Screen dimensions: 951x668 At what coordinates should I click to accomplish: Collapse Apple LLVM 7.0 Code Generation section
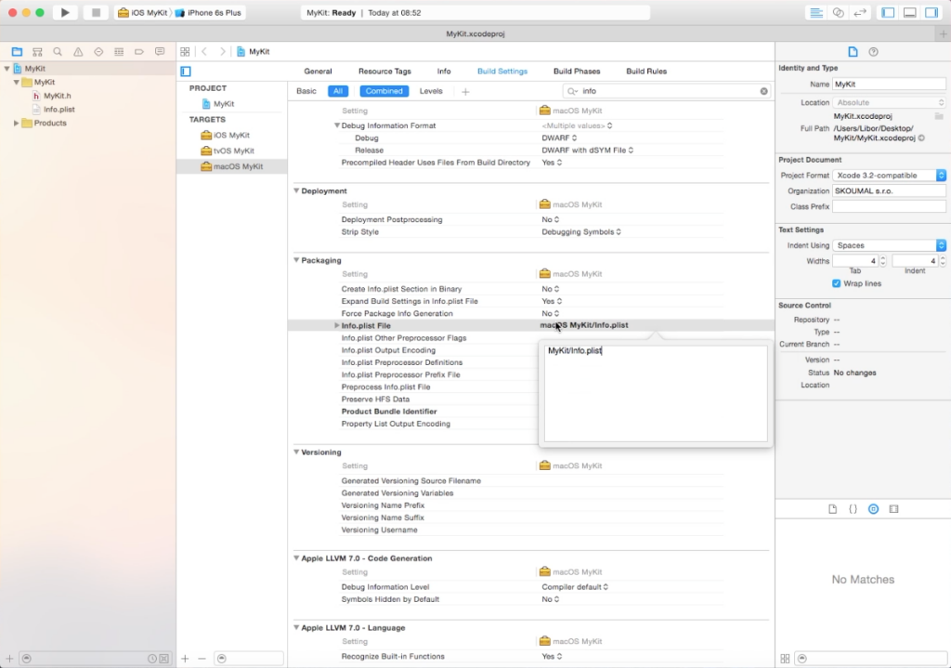pos(296,558)
